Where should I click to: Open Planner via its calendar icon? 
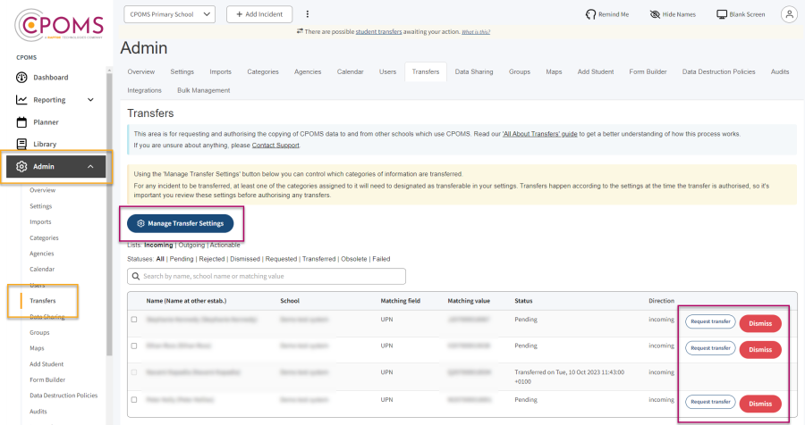pyautogui.click(x=22, y=122)
